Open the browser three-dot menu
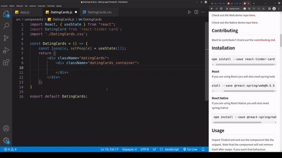This screenshot has height=158, width=282. click(279, 9)
